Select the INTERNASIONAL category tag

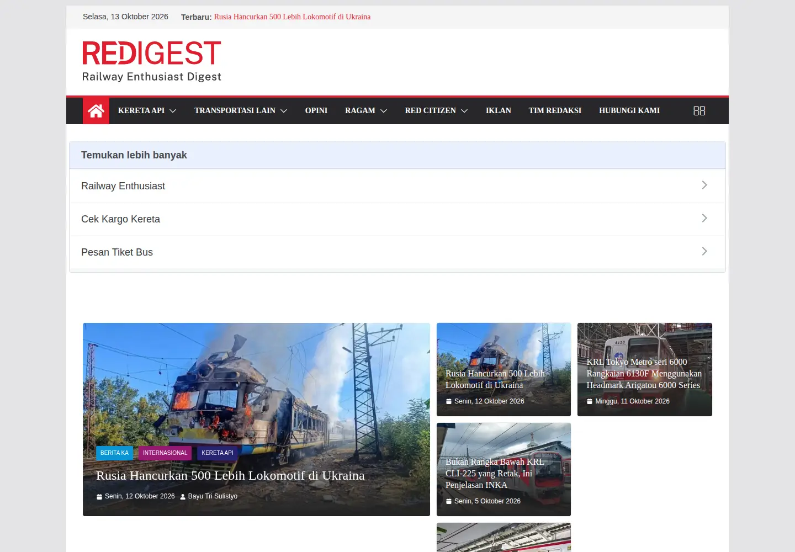[165, 453]
